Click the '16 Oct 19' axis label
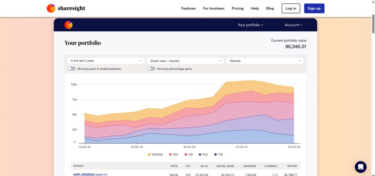 pos(137,147)
